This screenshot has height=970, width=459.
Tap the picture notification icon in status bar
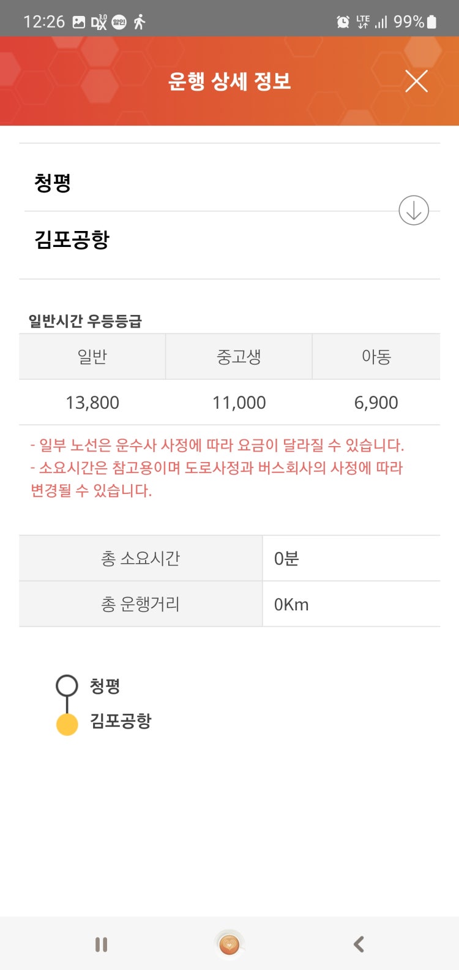pyautogui.click(x=79, y=22)
